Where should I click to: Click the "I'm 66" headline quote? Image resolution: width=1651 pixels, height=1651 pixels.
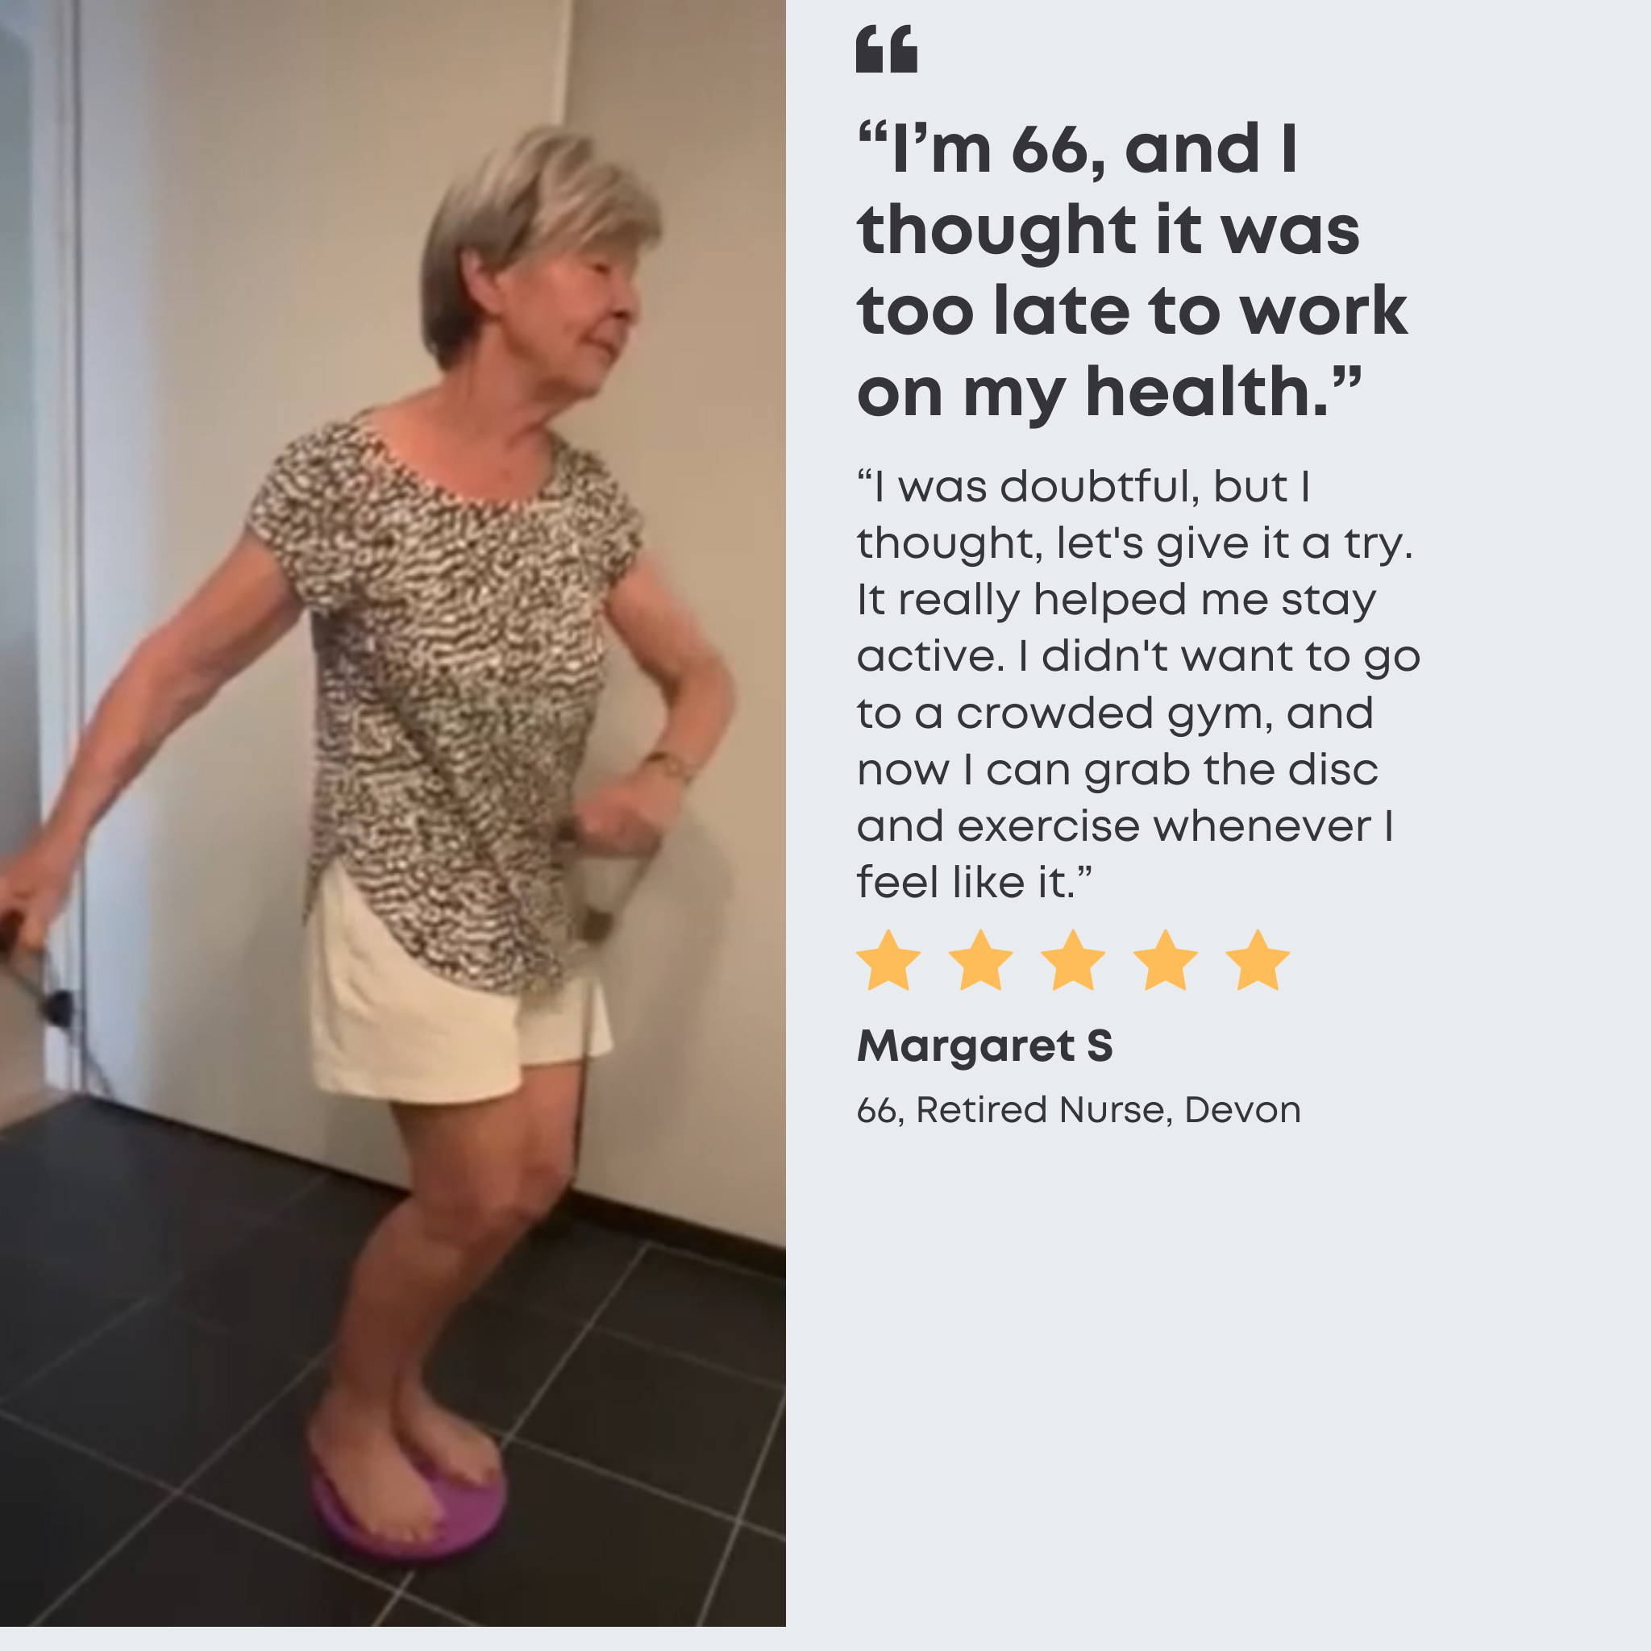[1131, 272]
